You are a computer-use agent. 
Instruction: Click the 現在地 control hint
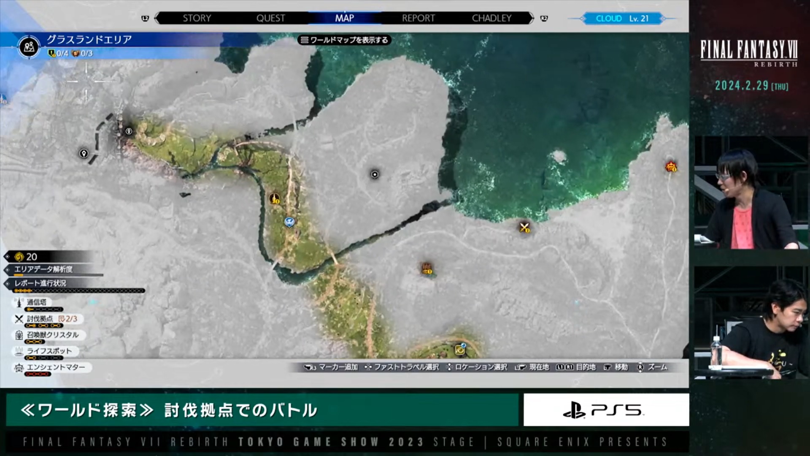click(532, 367)
